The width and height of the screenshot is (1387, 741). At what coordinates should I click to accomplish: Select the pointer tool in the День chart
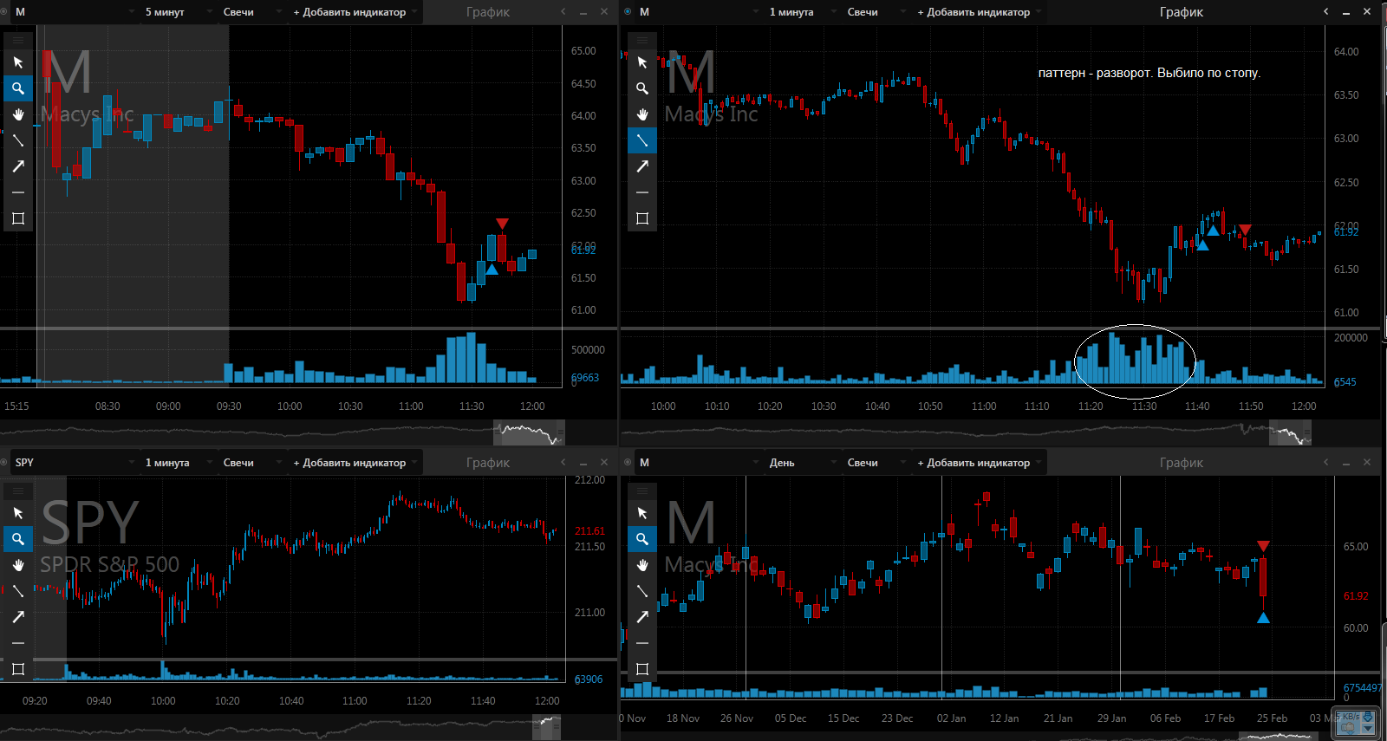[x=642, y=513]
